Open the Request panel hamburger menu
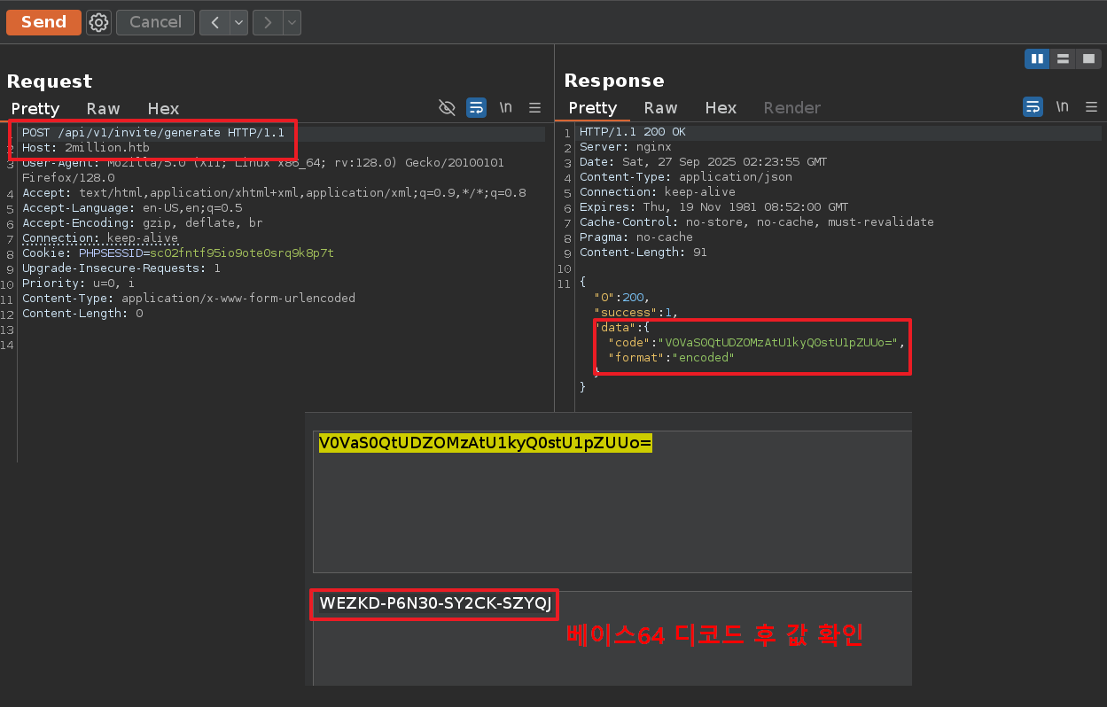This screenshot has height=707, width=1107. pos(534,107)
